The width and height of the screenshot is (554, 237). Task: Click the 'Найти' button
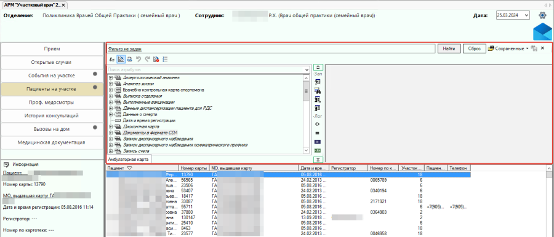pyautogui.click(x=449, y=49)
